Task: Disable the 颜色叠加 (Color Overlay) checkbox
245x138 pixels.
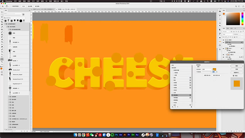Action: [173, 95]
